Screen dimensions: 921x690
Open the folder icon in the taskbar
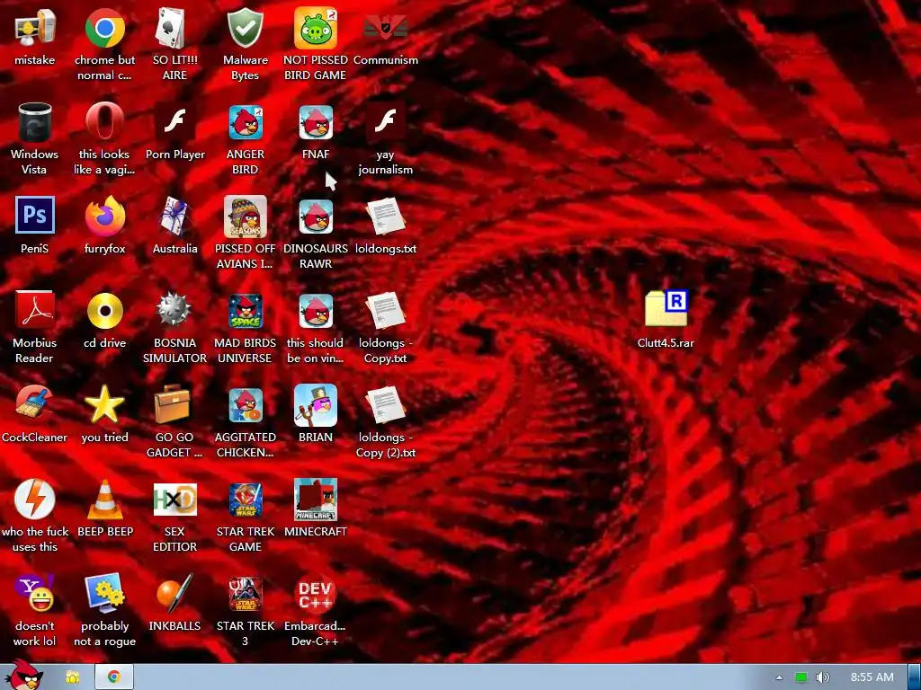[73, 677]
